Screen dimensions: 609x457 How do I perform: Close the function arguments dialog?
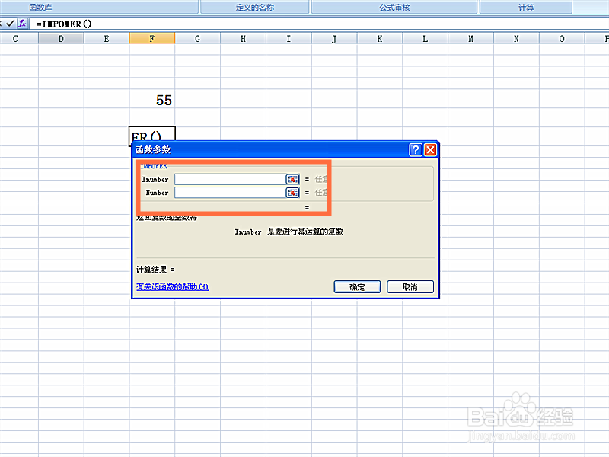coord(430,149)
